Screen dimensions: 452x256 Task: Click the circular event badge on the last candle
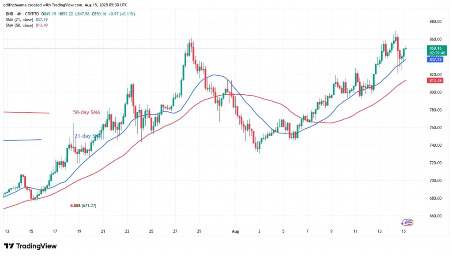(407, 222)
